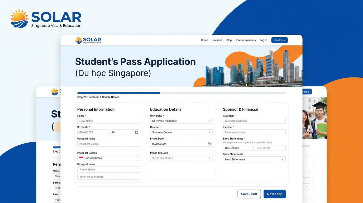363x203 pixels.
Task: Open the Birthdate calendar picker icon
Action: tap(136, 132)
